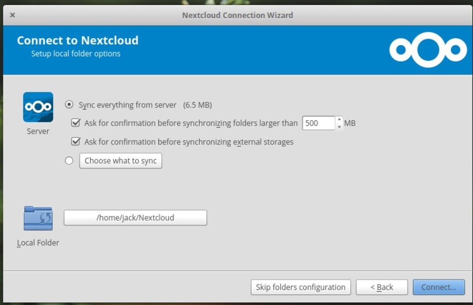Screen dimensions: 473x305
Task: Toggle confirmation for external storages checkbox
Action: [x=75, y=141]
